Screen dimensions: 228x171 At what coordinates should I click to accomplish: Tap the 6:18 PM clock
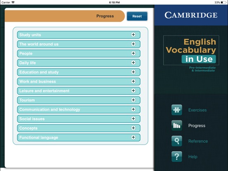point(114,2)
